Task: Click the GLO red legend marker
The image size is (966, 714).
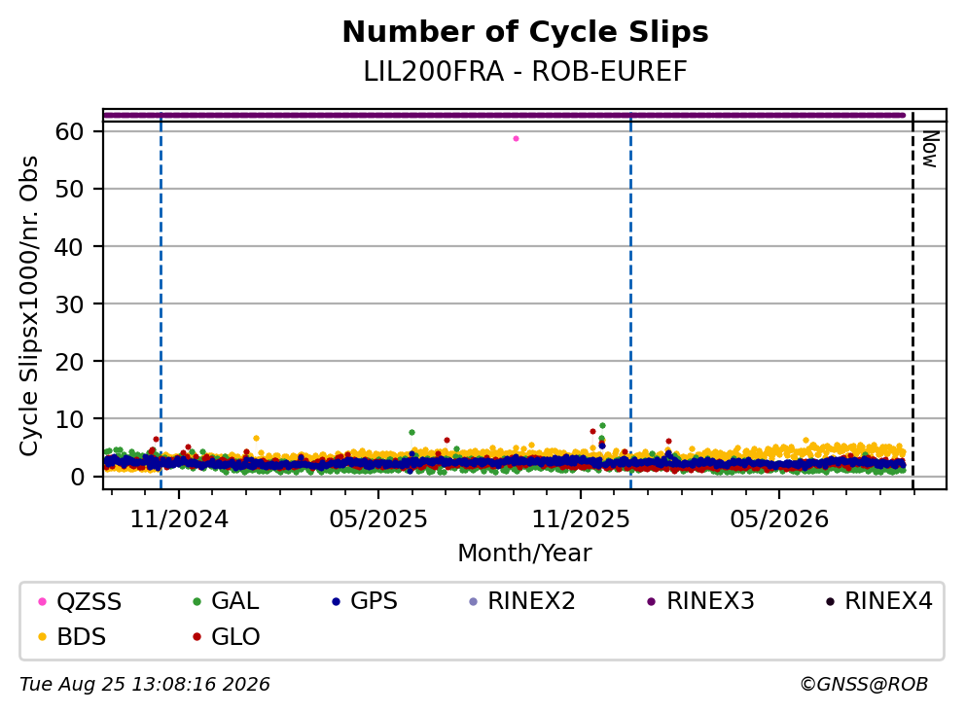Action: click(x=197, y=637)
